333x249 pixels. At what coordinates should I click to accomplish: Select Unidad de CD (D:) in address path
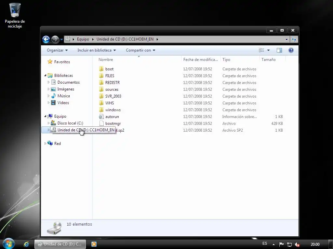pyautogui.click(x=125, y=39)
